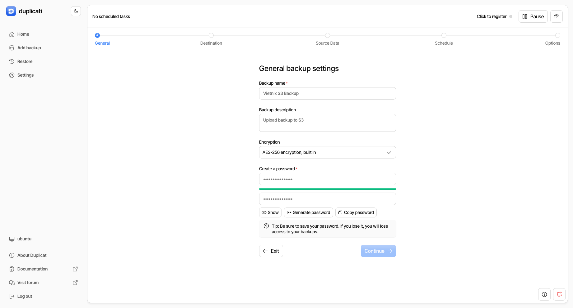Click the Generate password button
573x308 pixels.
click(308, 212)
